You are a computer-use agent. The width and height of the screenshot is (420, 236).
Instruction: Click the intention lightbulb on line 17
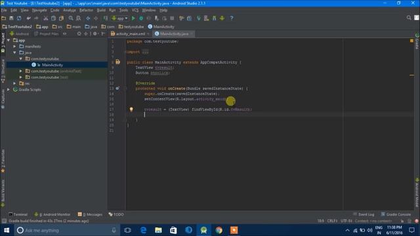[x=131, y=109]
